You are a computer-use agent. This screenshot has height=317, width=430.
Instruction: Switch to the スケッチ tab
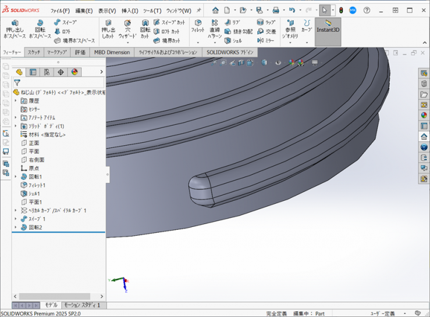pyautogui.click(x=34, y=52)
